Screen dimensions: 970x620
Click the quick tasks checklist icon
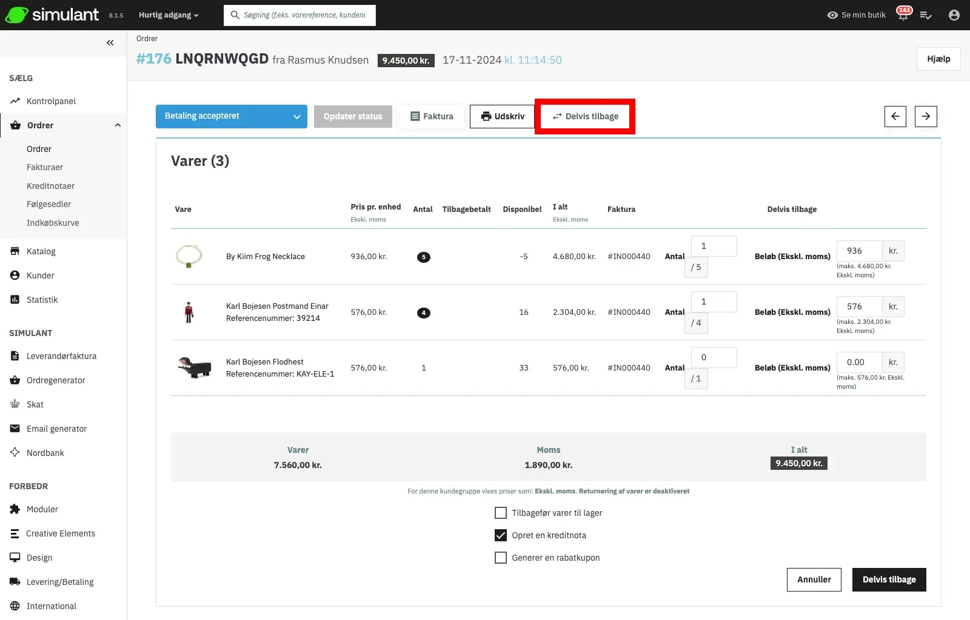pos(926,15)
